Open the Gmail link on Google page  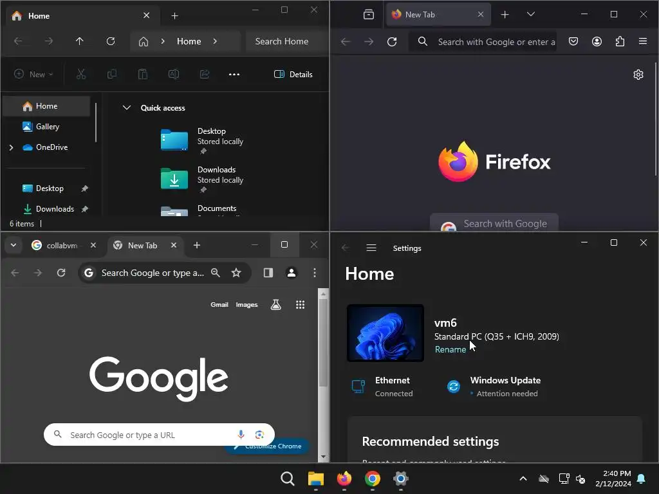[219, 304]
